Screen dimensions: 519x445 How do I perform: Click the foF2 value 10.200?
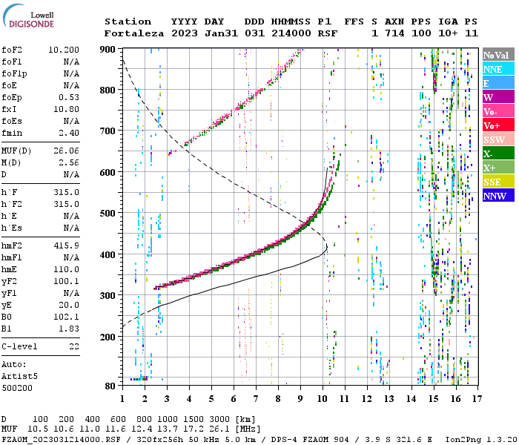[x=64, y=50]
